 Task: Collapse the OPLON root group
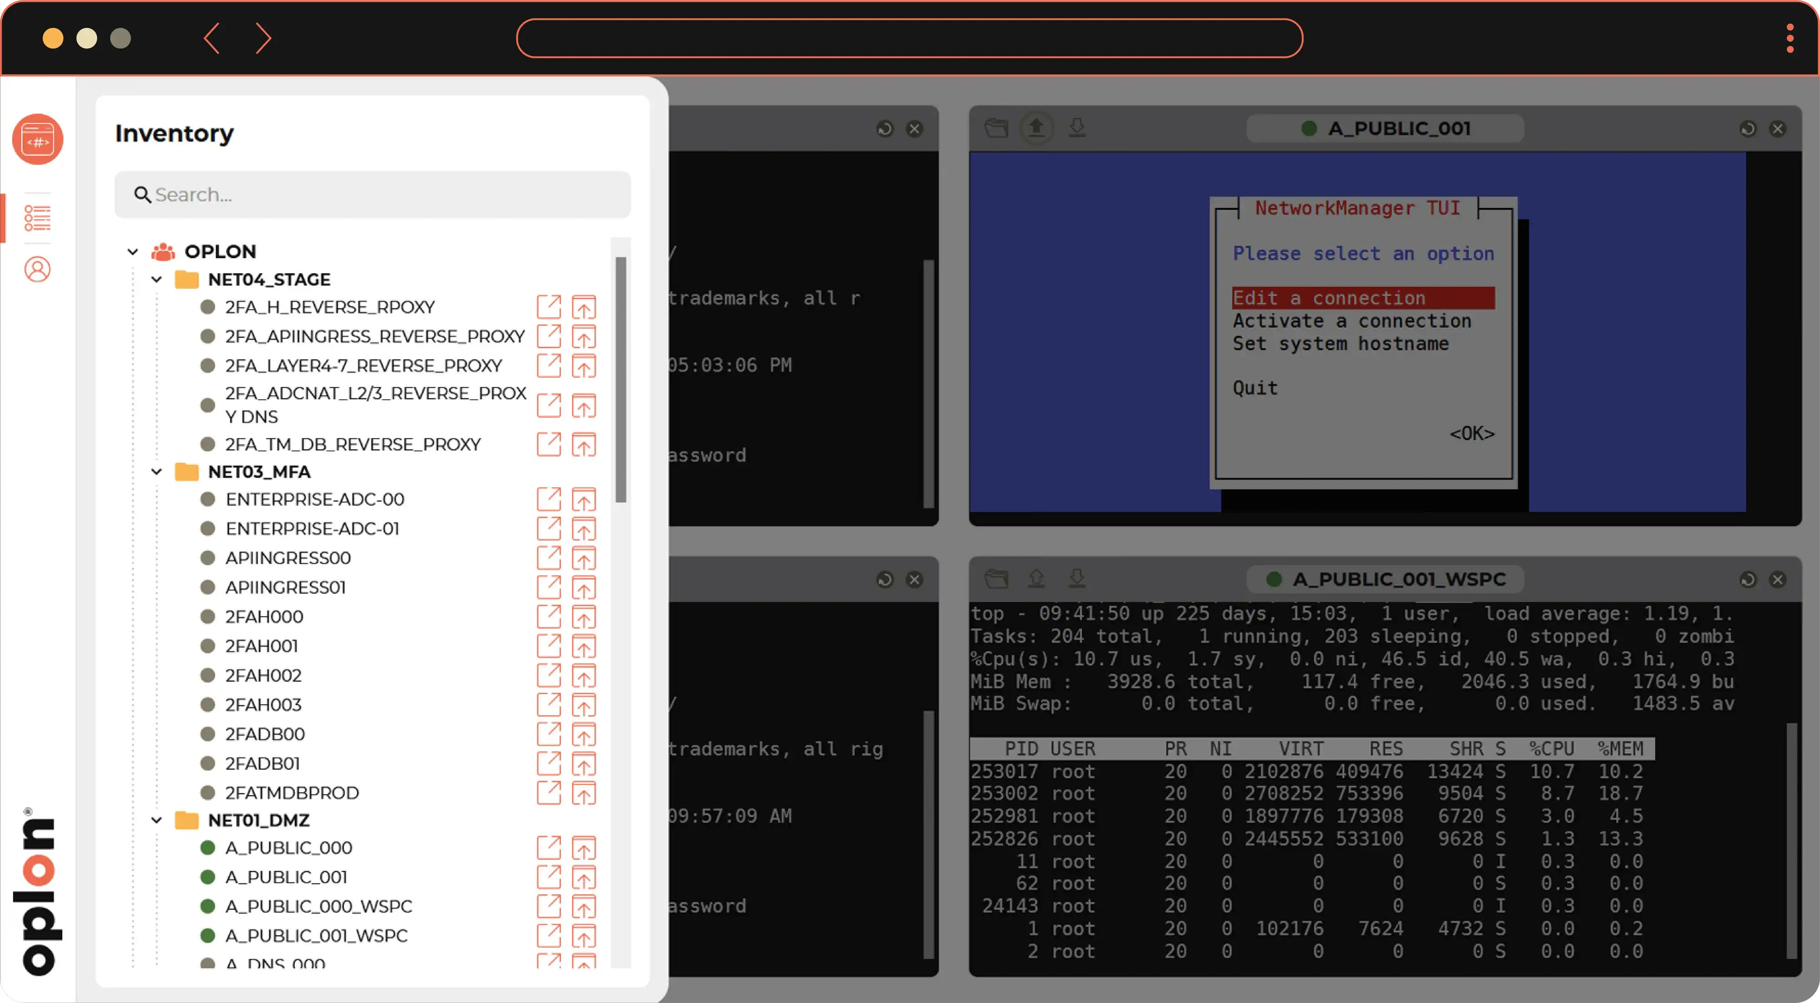coord(132,251)
